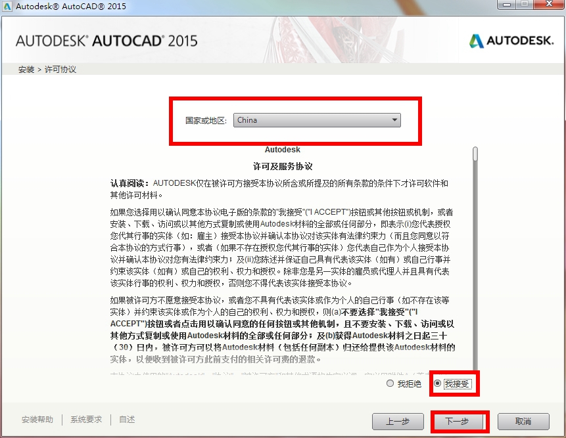Click the 上一步 button

[x=398, y=422]
